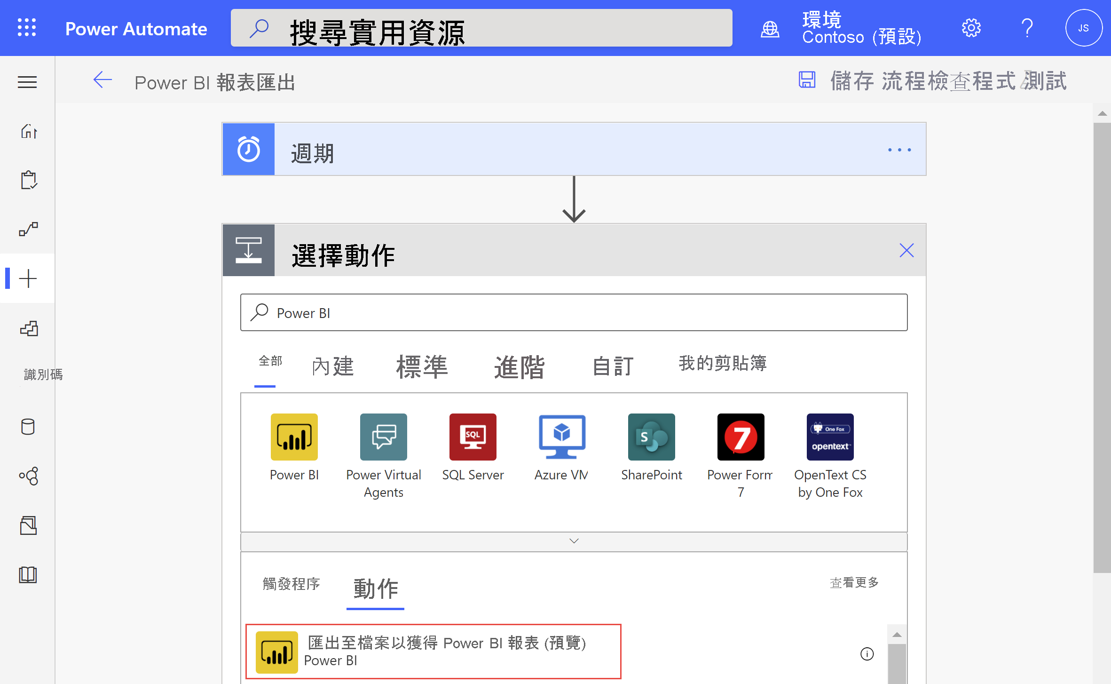
Task: Open the JS account avatar
Action: tap(1083, 28)
